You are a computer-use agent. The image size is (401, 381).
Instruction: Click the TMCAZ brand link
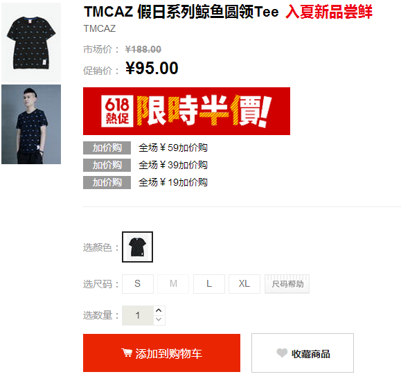point(100,28)
